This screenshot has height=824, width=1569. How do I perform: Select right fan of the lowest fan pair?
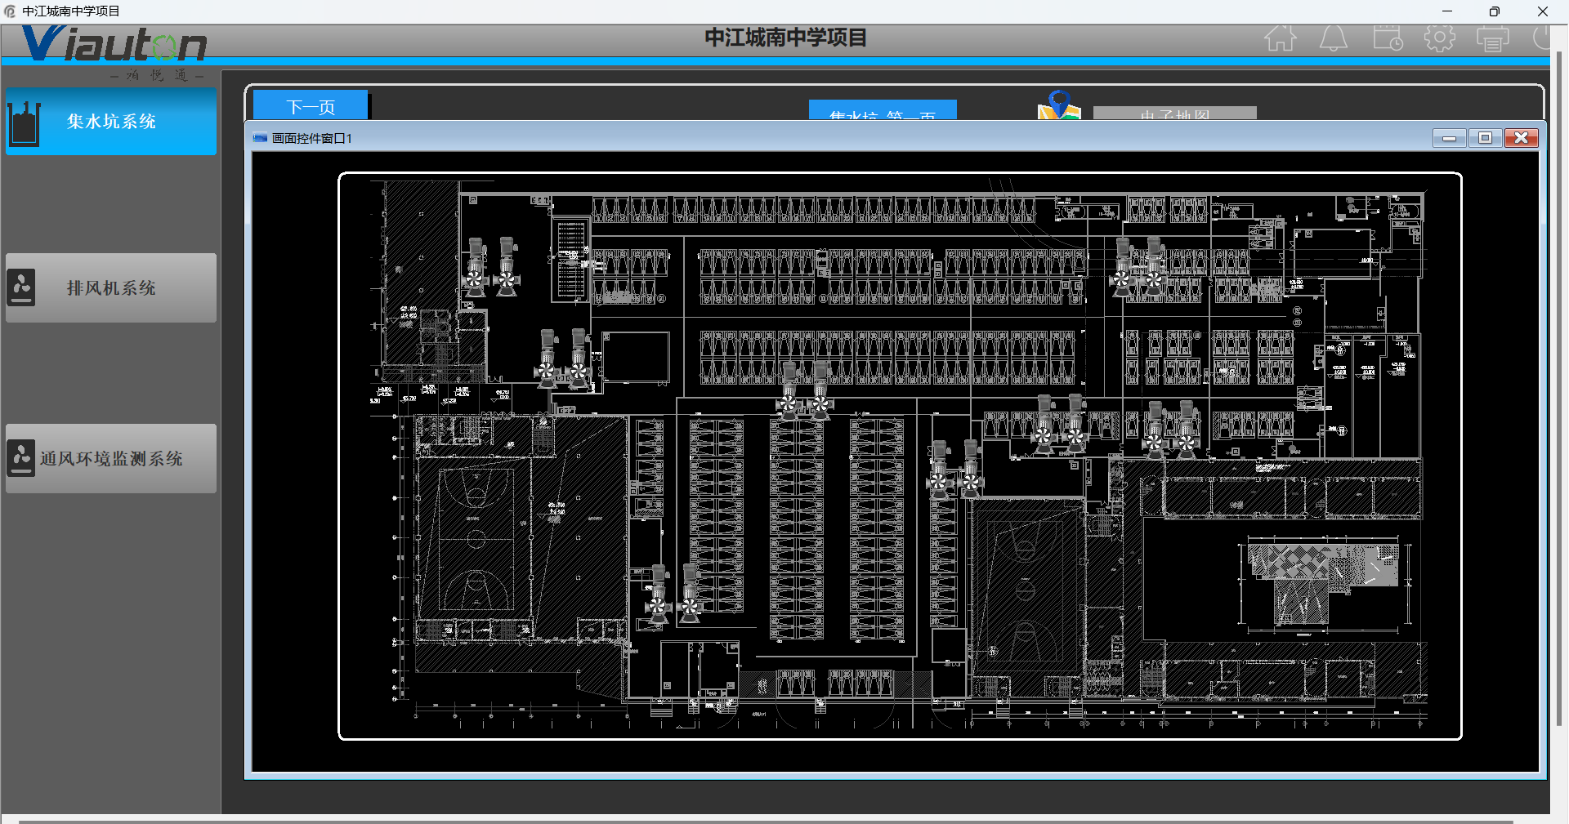click(x=691, y=594)
